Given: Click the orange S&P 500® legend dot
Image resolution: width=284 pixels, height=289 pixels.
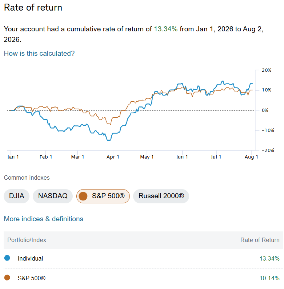Looking at the screenshot, I should tap(7, 277).
